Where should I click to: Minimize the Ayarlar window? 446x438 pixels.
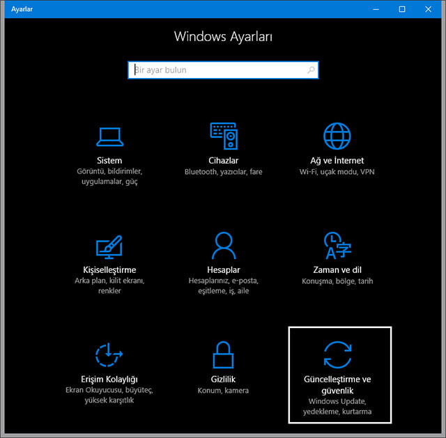click(x=376, y=9)
